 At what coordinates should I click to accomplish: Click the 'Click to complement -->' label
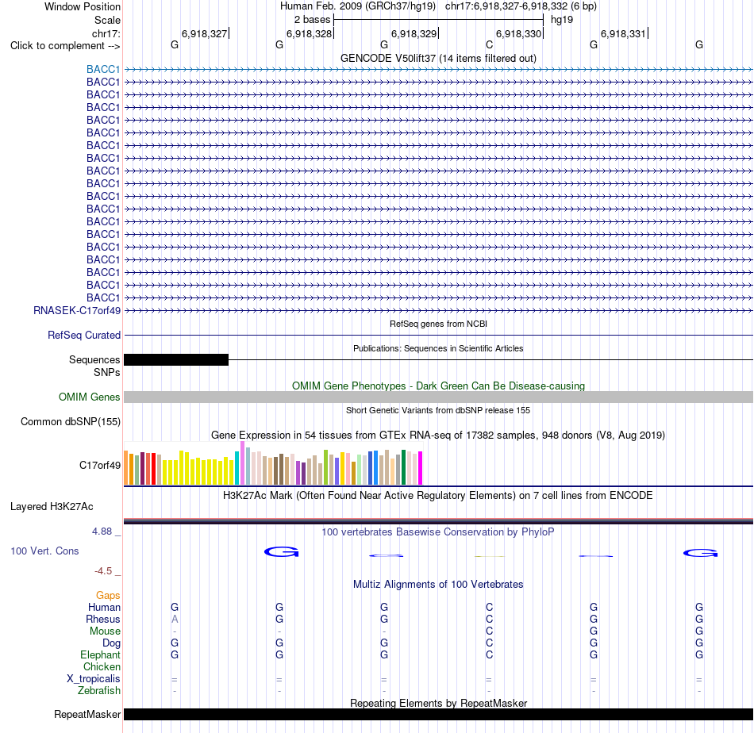coord(65,46)
